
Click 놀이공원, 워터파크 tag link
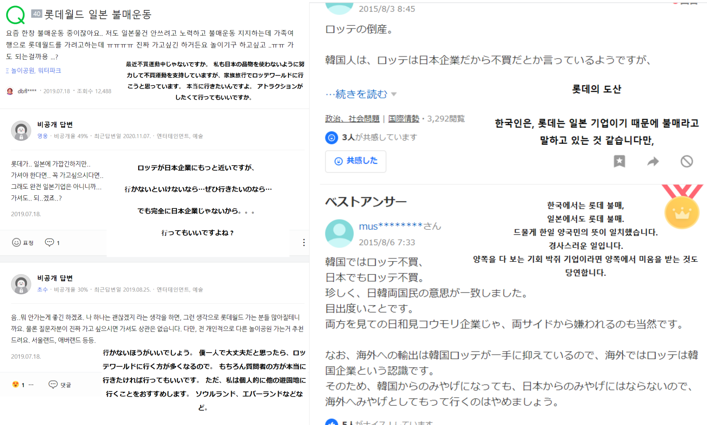coord(35,70)
